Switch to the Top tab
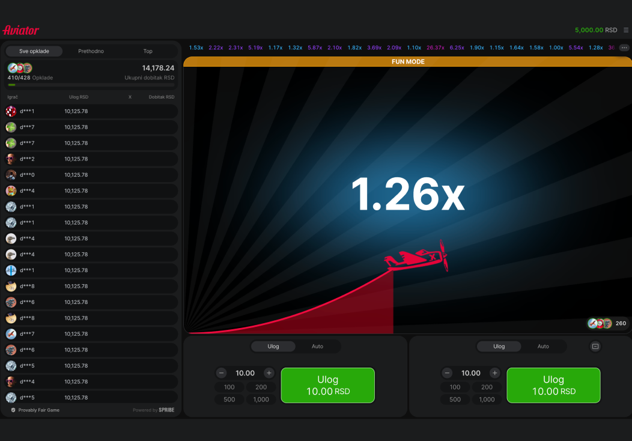The width and height of the screenshot is (632, 441). [x=148, y=51]
